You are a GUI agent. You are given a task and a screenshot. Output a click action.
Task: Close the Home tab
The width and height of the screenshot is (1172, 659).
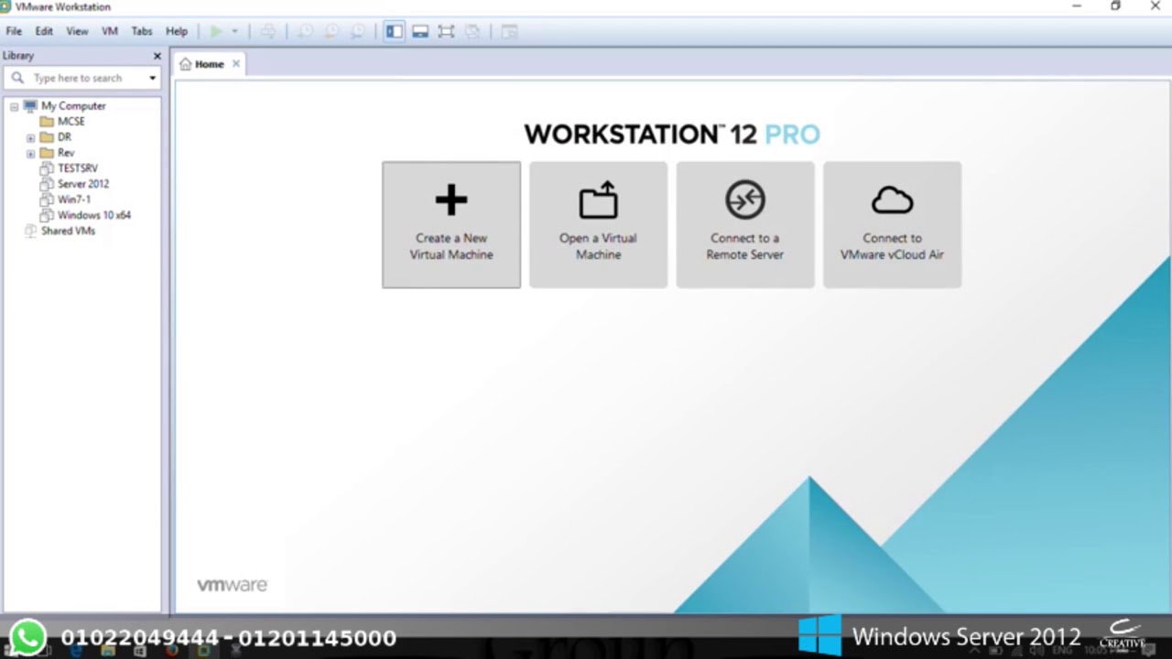[x=235, y=64]
